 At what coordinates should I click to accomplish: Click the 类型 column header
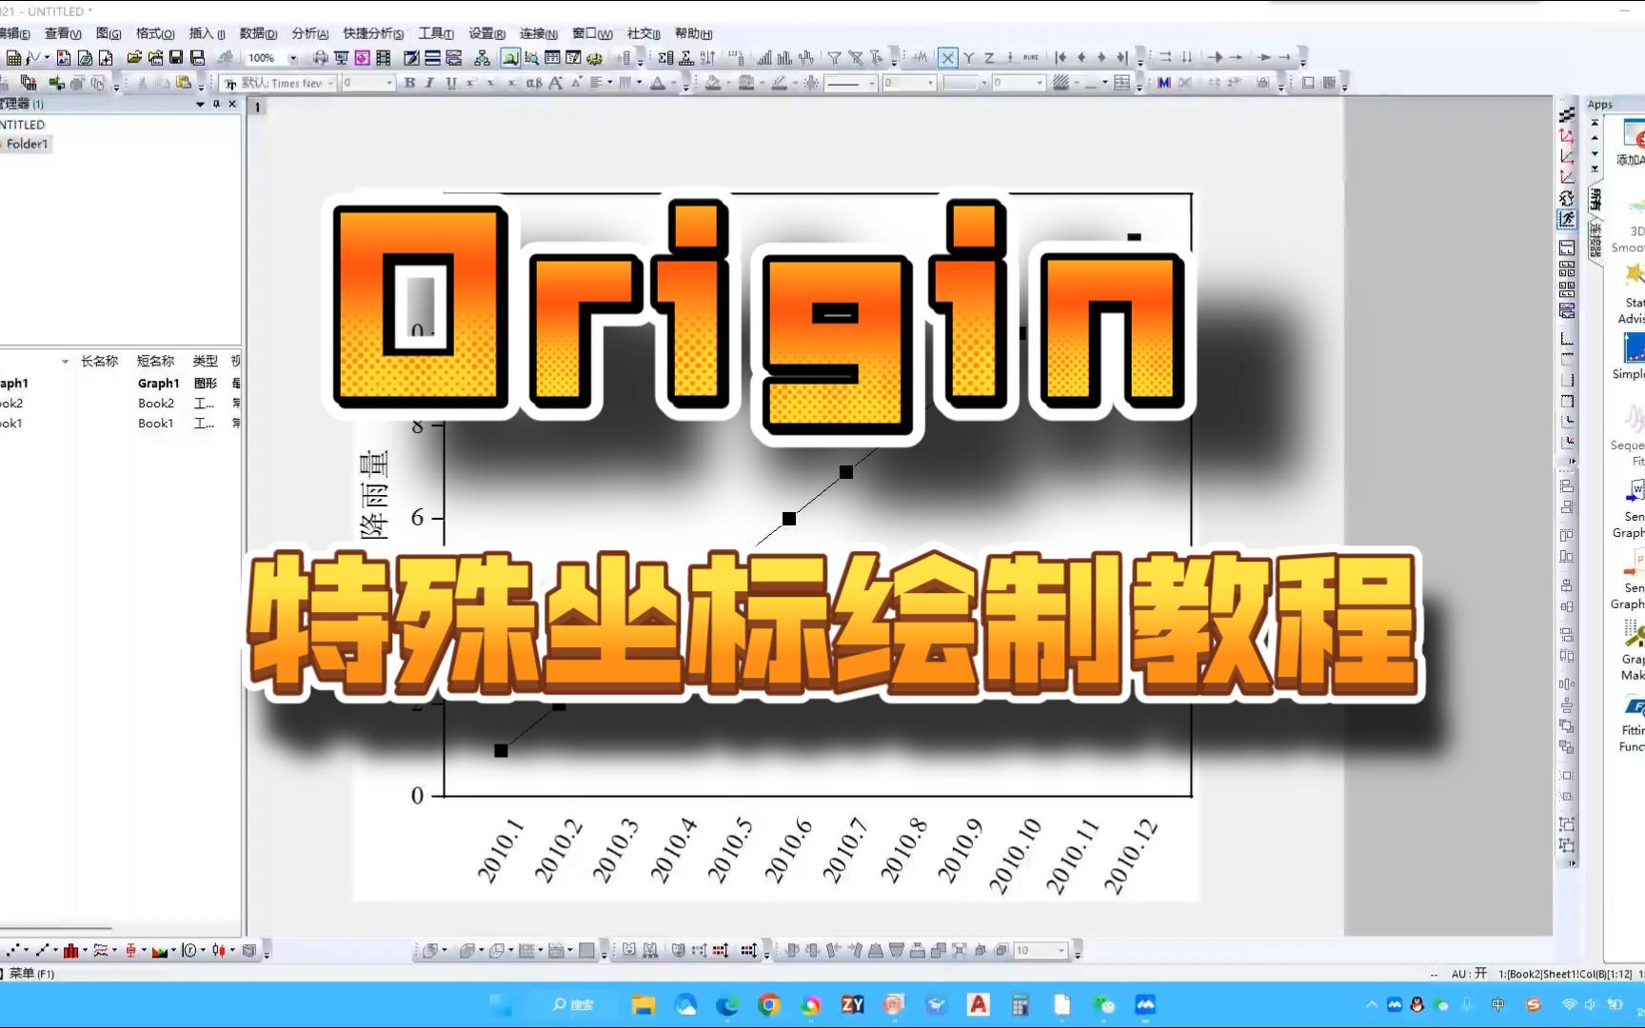[205, 361]
